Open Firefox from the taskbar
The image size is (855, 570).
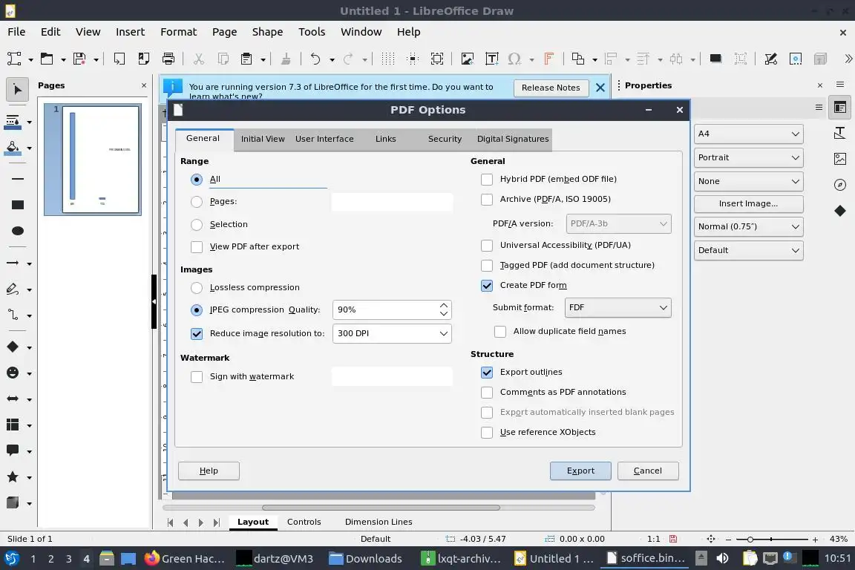184,559
